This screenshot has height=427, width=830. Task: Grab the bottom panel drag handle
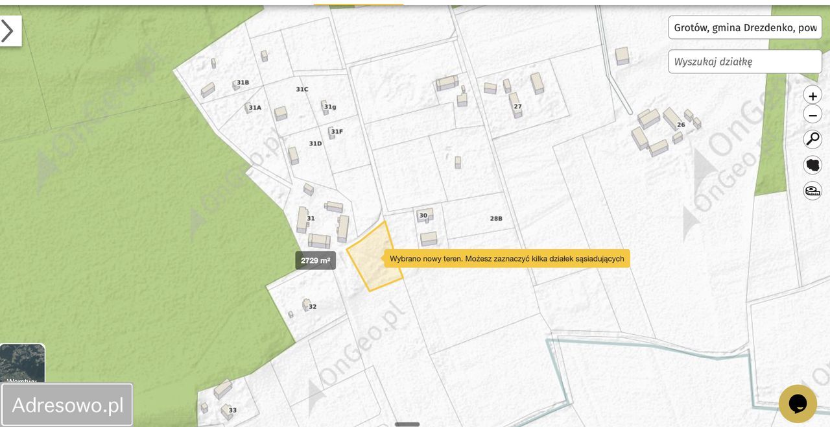click(x=407, y=424)
